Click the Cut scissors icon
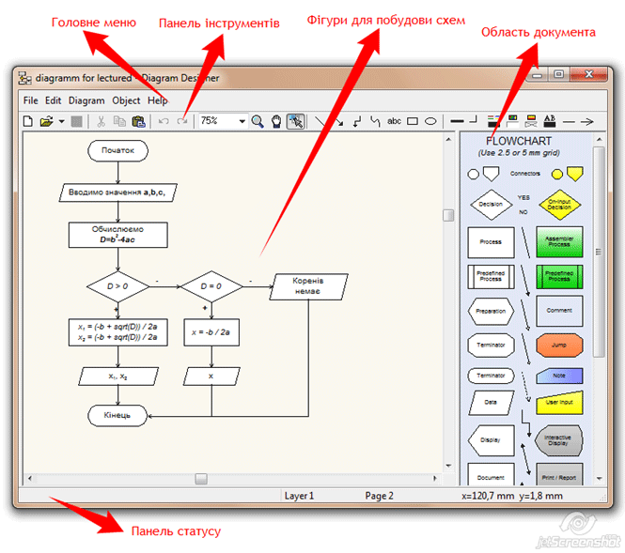625x553 pixels. coord(102,121)
